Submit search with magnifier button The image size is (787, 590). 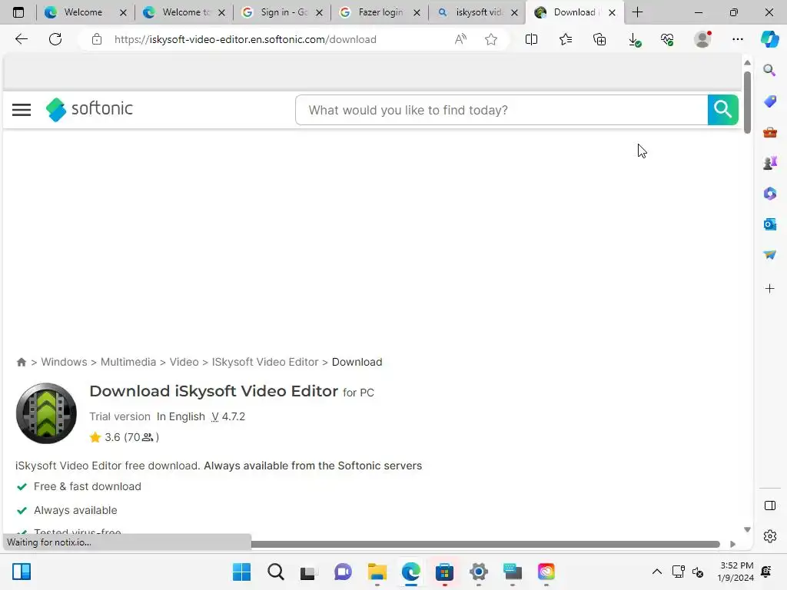(x=722, y=109)
